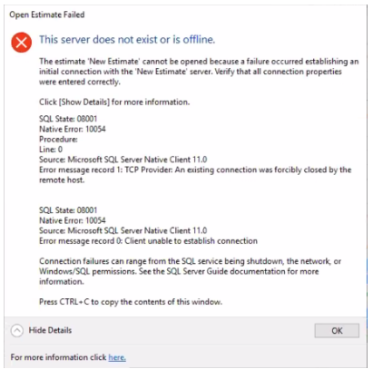Viewport: 373px width, 369px height.
Task: Collapse details with the circular chevron icon
Action: coord(17,330)
